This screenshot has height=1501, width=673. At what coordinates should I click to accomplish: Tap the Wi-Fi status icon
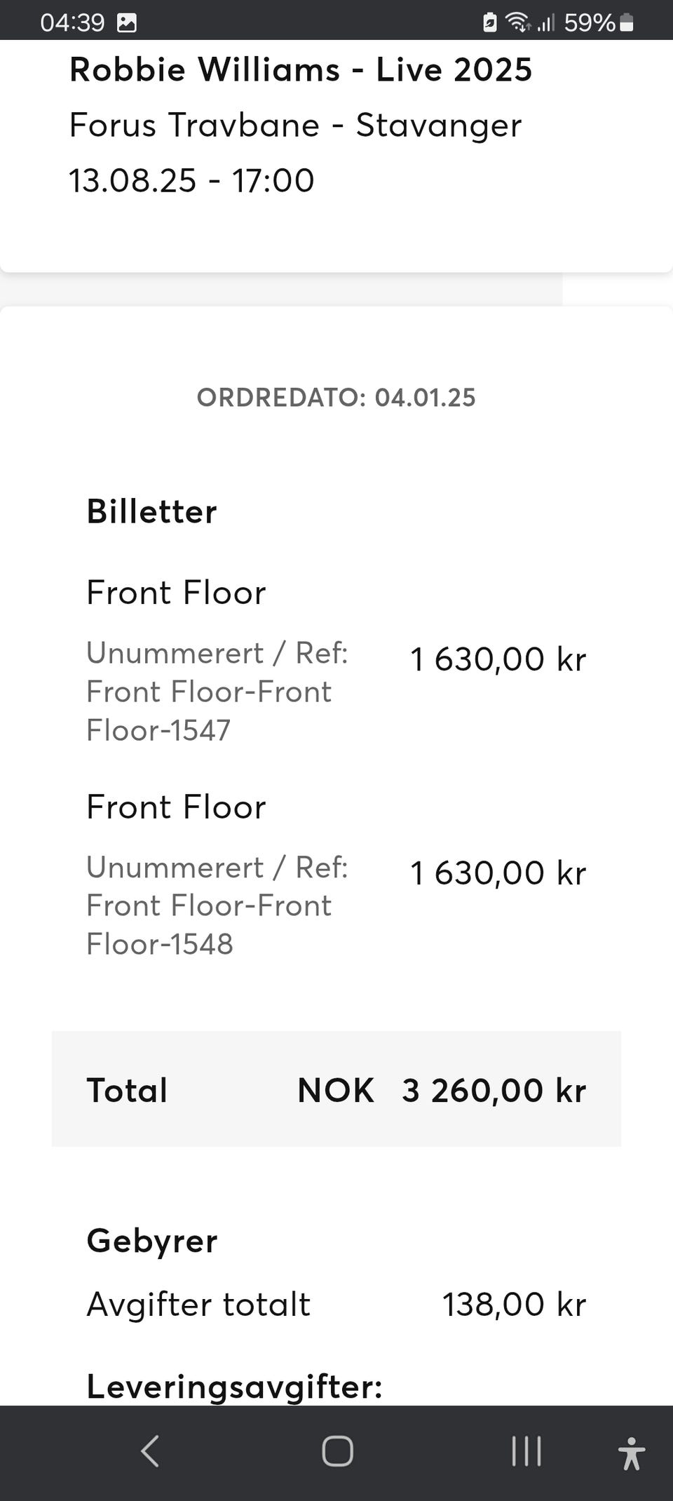pos(517,22)
